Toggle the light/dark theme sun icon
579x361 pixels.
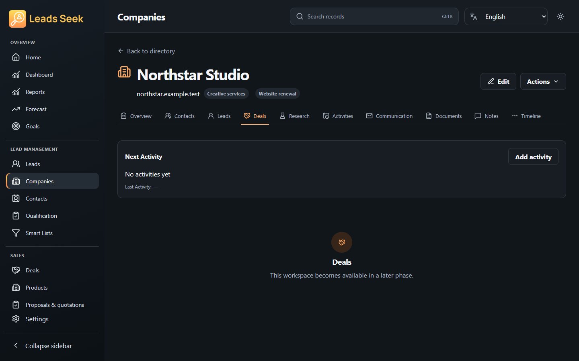(561, 16)
